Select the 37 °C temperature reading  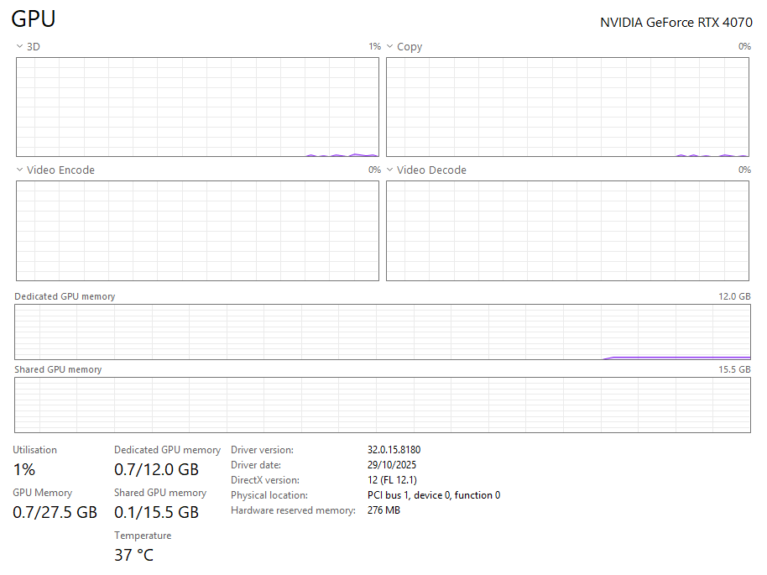pyautogui.click(x=133, y=555)
